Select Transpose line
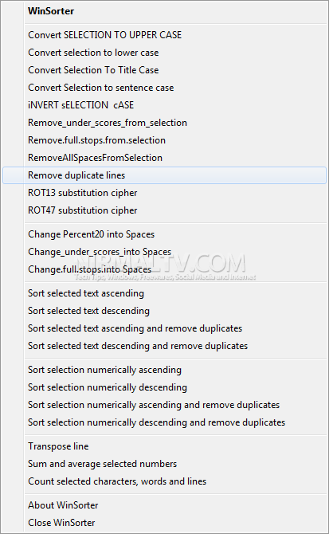 [164, 446]
